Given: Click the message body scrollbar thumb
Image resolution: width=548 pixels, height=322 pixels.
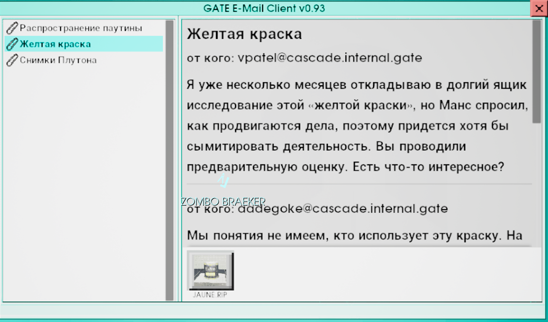Looking at the screenshot, I should pos(536,72).
